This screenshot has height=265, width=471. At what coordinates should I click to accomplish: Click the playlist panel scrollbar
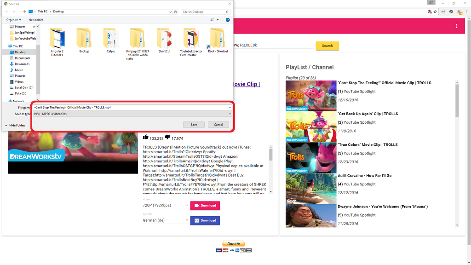[457, 101]
